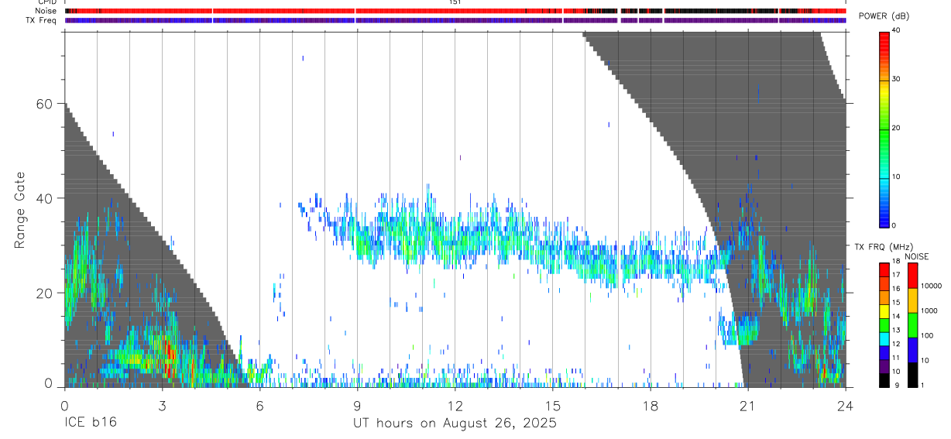The width and height of the screenshot is (951, 439).
Task: Click the purple TX Freq strip above the plot
Action: coord(455,20)
